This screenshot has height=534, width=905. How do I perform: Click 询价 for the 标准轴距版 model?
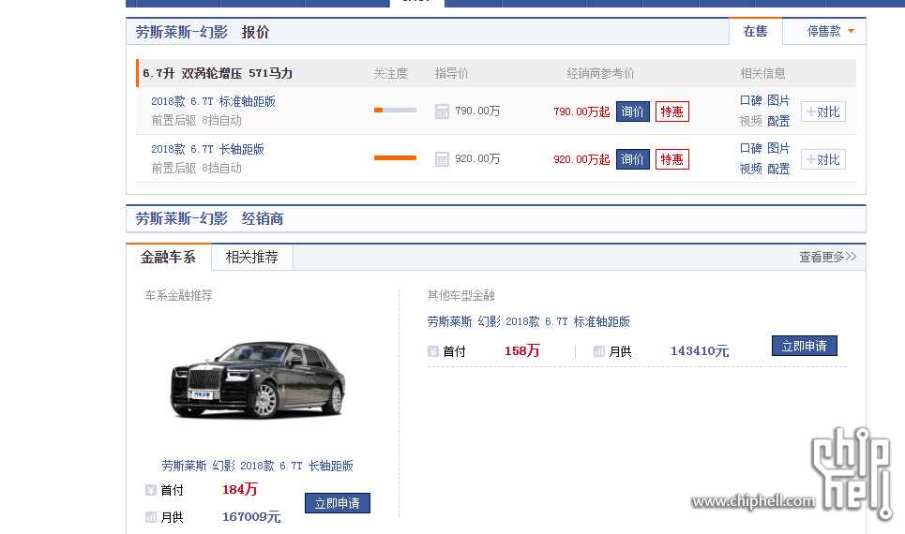[x=633, y=111]
